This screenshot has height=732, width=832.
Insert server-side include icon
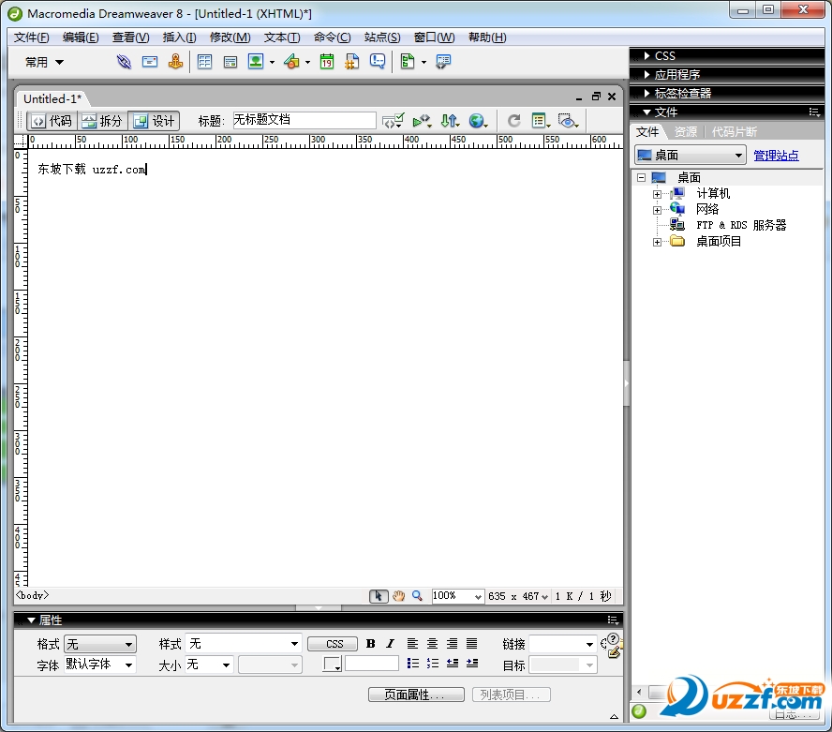coord(351,62)
